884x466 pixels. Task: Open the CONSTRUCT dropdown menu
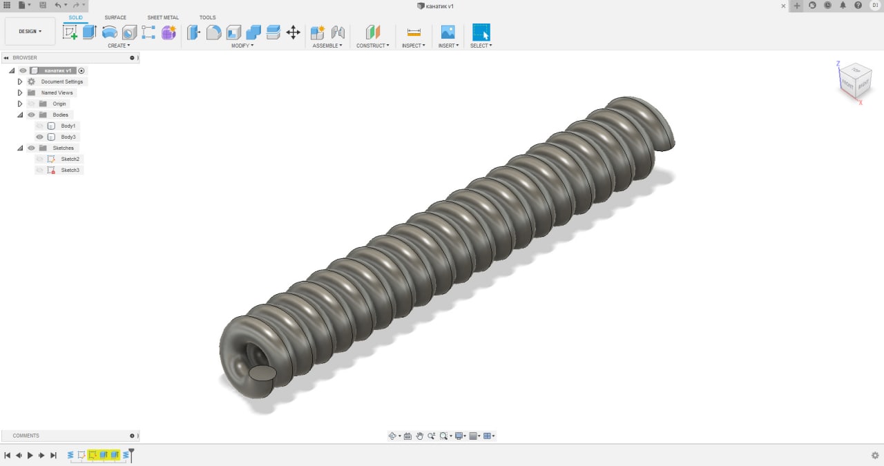click(x=373, y=46)
